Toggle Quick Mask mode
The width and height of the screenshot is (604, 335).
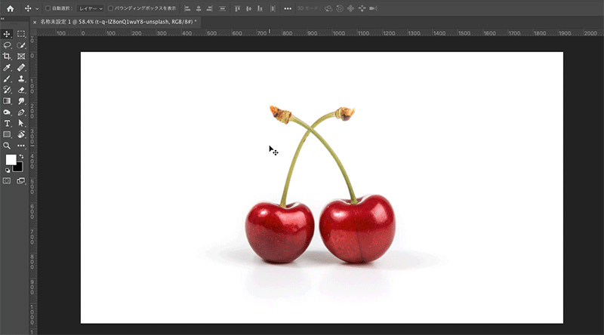(x=7, y=181)
